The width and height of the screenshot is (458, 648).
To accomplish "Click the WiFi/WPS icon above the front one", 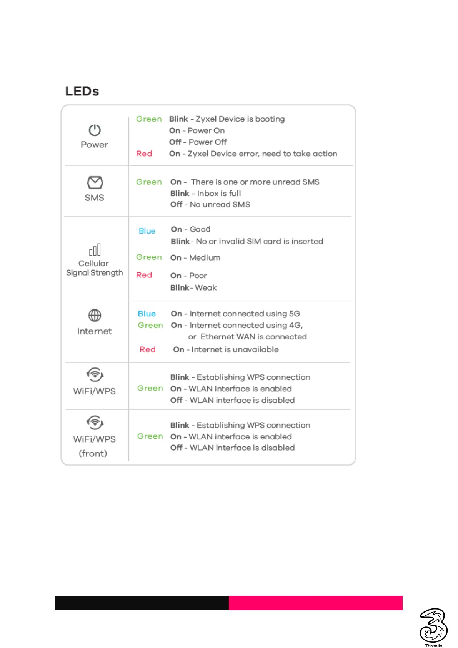I will 95,374.
